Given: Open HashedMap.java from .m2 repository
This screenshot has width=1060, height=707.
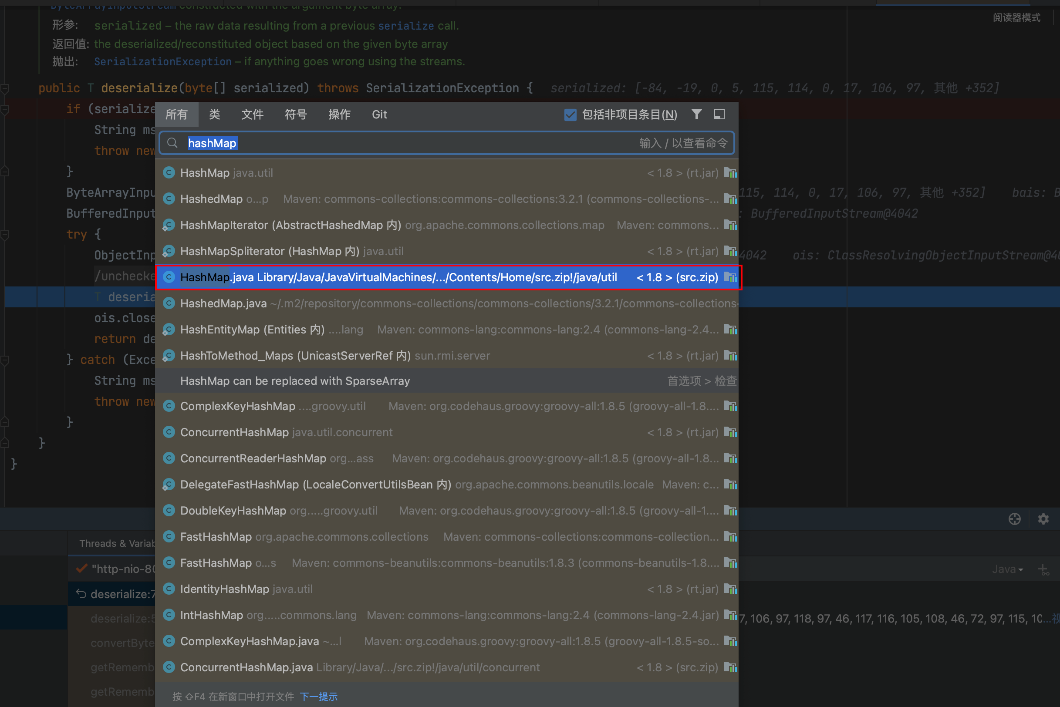Looking at the screenshot, I should [446, 303].
